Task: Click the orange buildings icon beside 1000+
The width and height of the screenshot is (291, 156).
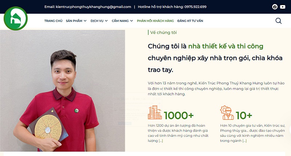Action: coord(155,112)
